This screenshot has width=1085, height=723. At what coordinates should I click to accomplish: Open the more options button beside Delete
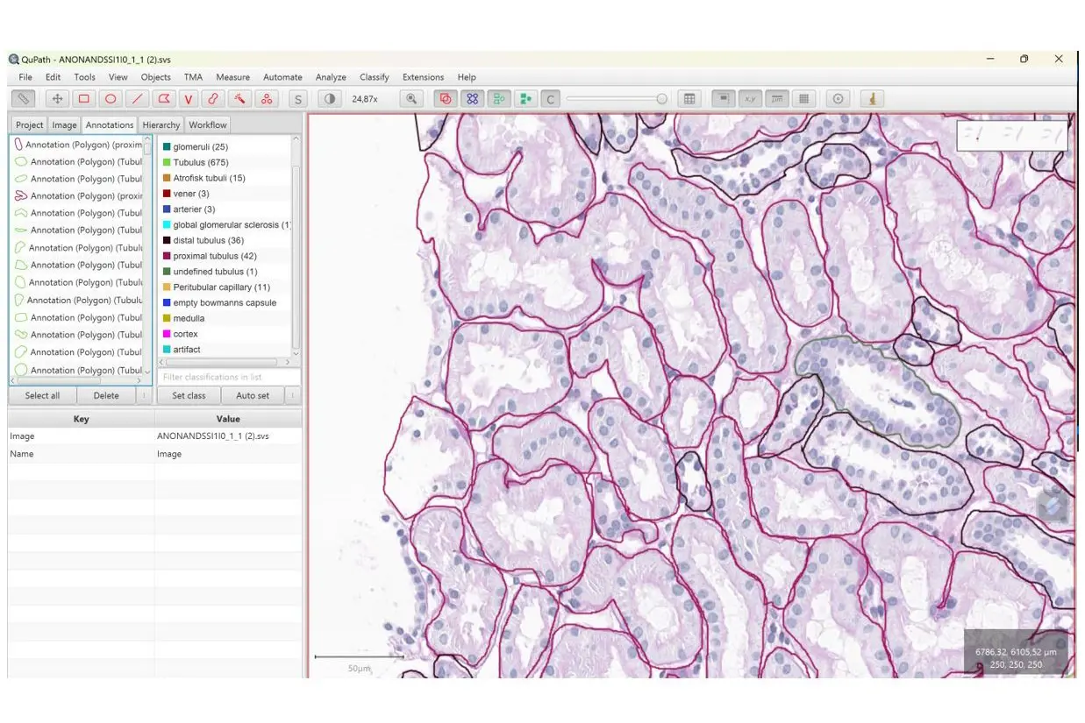pyautogui.click(x=144, y=395)
